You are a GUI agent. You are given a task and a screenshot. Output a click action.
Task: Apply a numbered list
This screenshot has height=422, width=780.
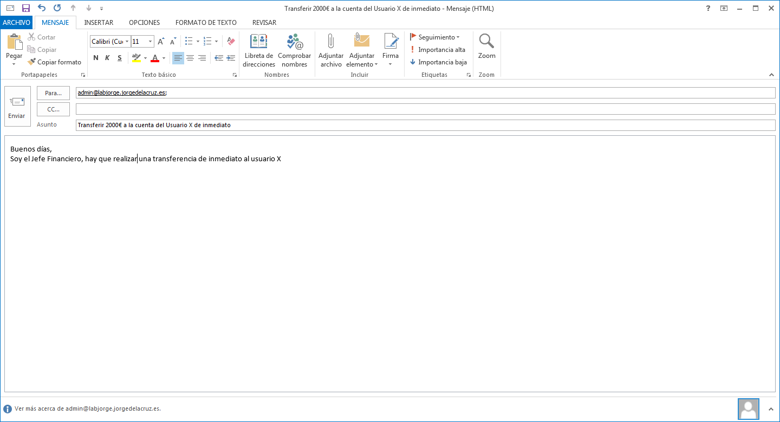coord(207,42)
